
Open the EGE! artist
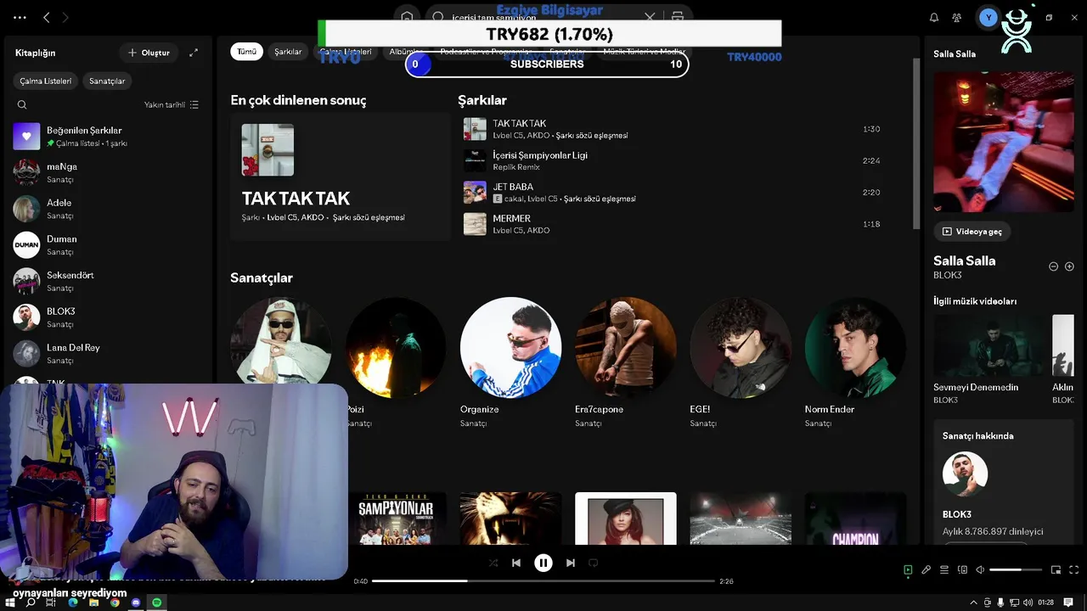(741, 347)
